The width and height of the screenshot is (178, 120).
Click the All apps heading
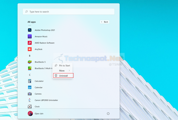(x=32, y=22)
